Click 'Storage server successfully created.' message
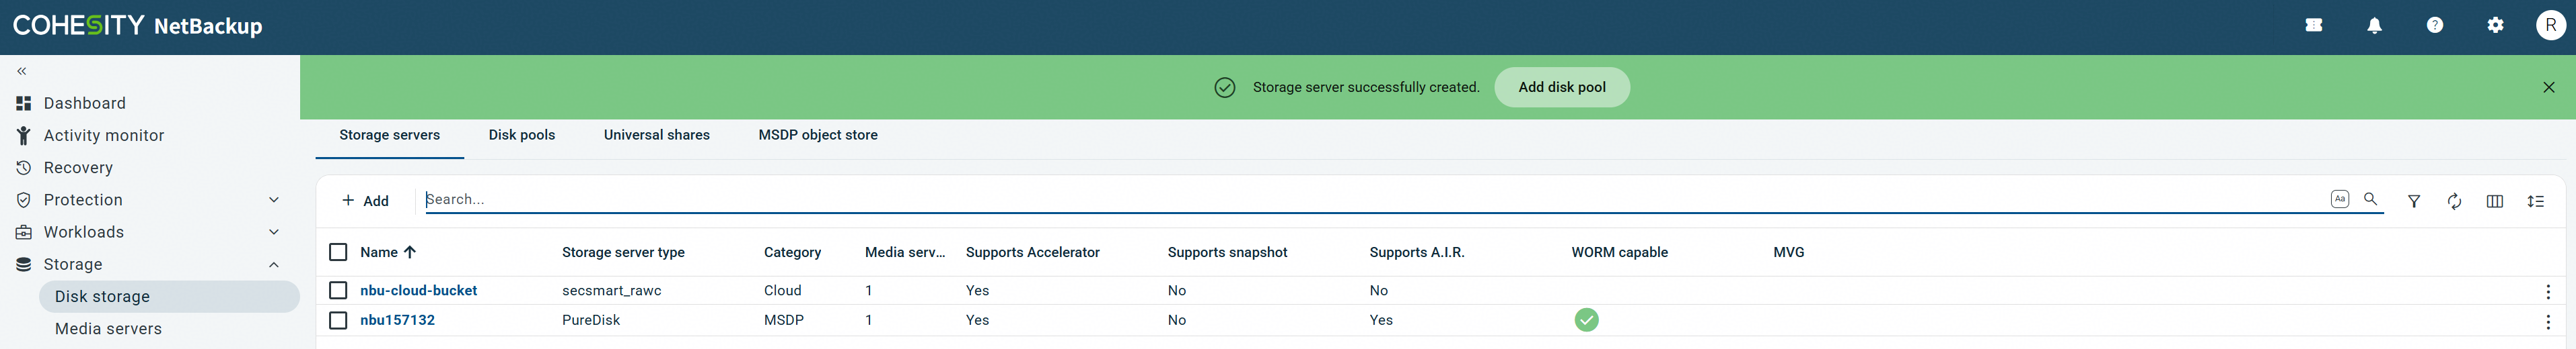 1366,88
